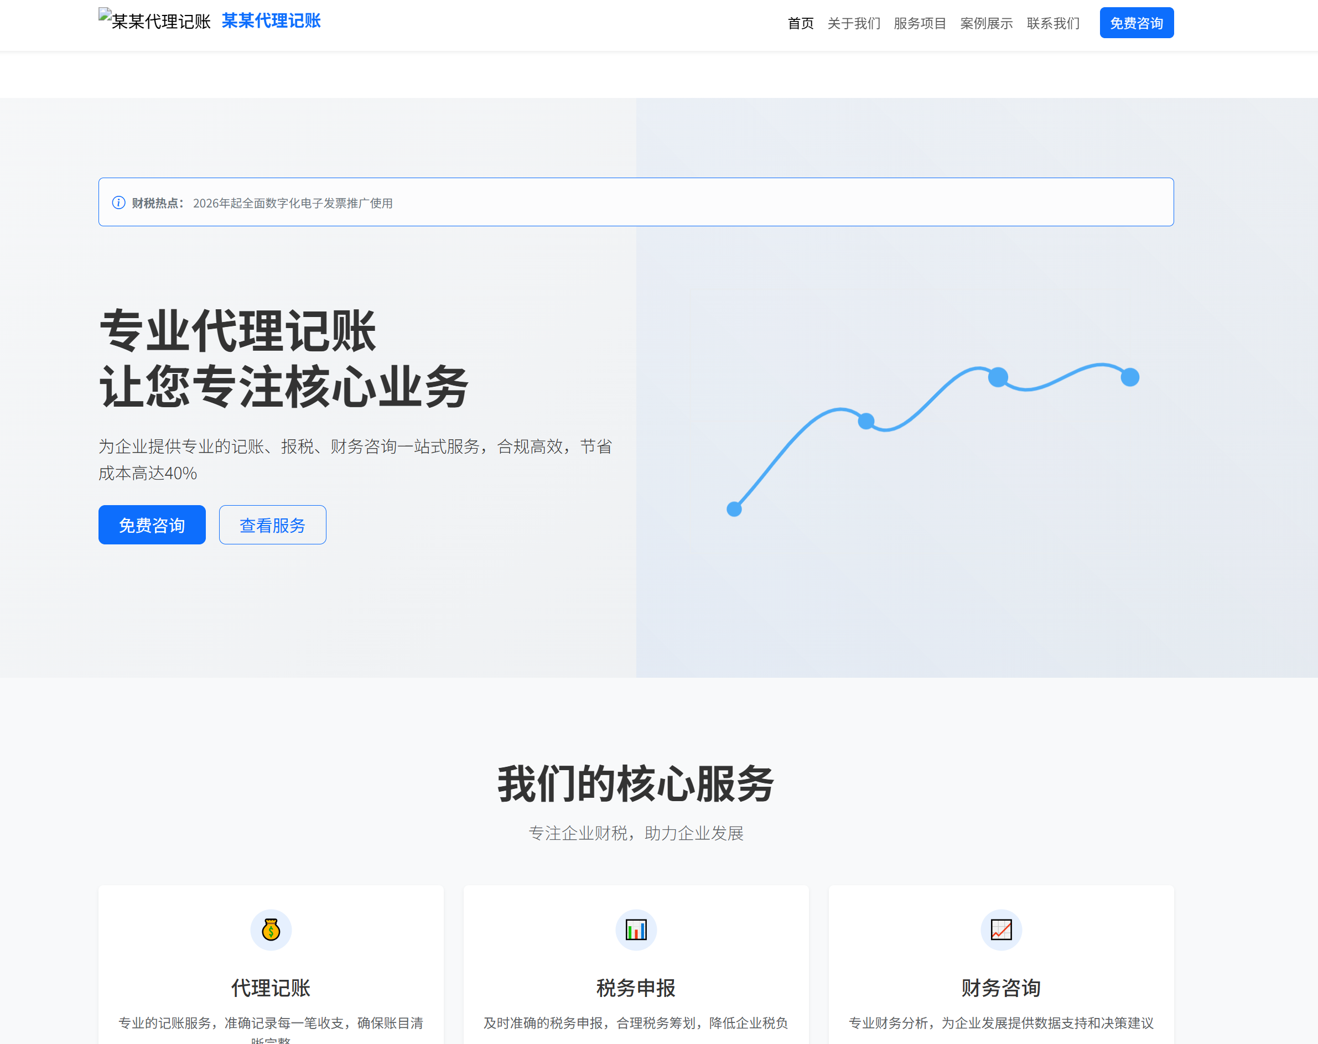Click the trend chart icon on 财务咨询 card
Viewport: 1318px width, 1044px height.
tap(1000, 929)
